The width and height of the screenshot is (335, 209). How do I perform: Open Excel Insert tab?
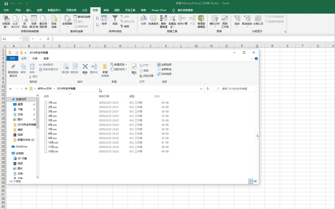click(x=29, y=10)
